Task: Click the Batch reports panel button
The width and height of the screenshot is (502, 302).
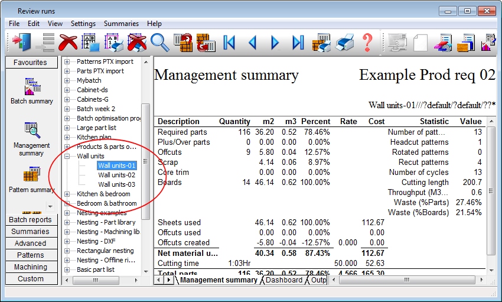Action: [x=31, y=220]
